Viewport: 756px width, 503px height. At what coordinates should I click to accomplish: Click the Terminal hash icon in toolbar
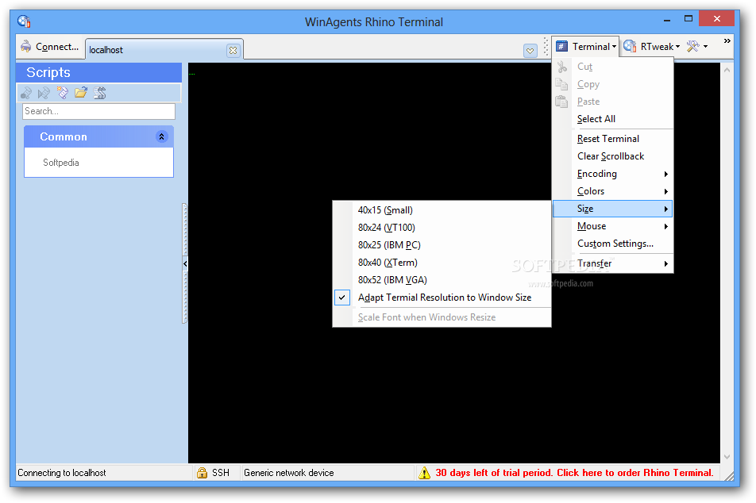click(x=561, y=46)
